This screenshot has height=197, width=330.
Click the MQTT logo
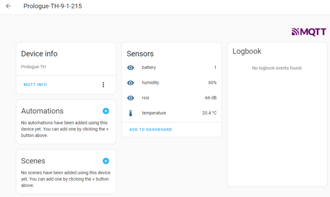[x=309, y=32]
